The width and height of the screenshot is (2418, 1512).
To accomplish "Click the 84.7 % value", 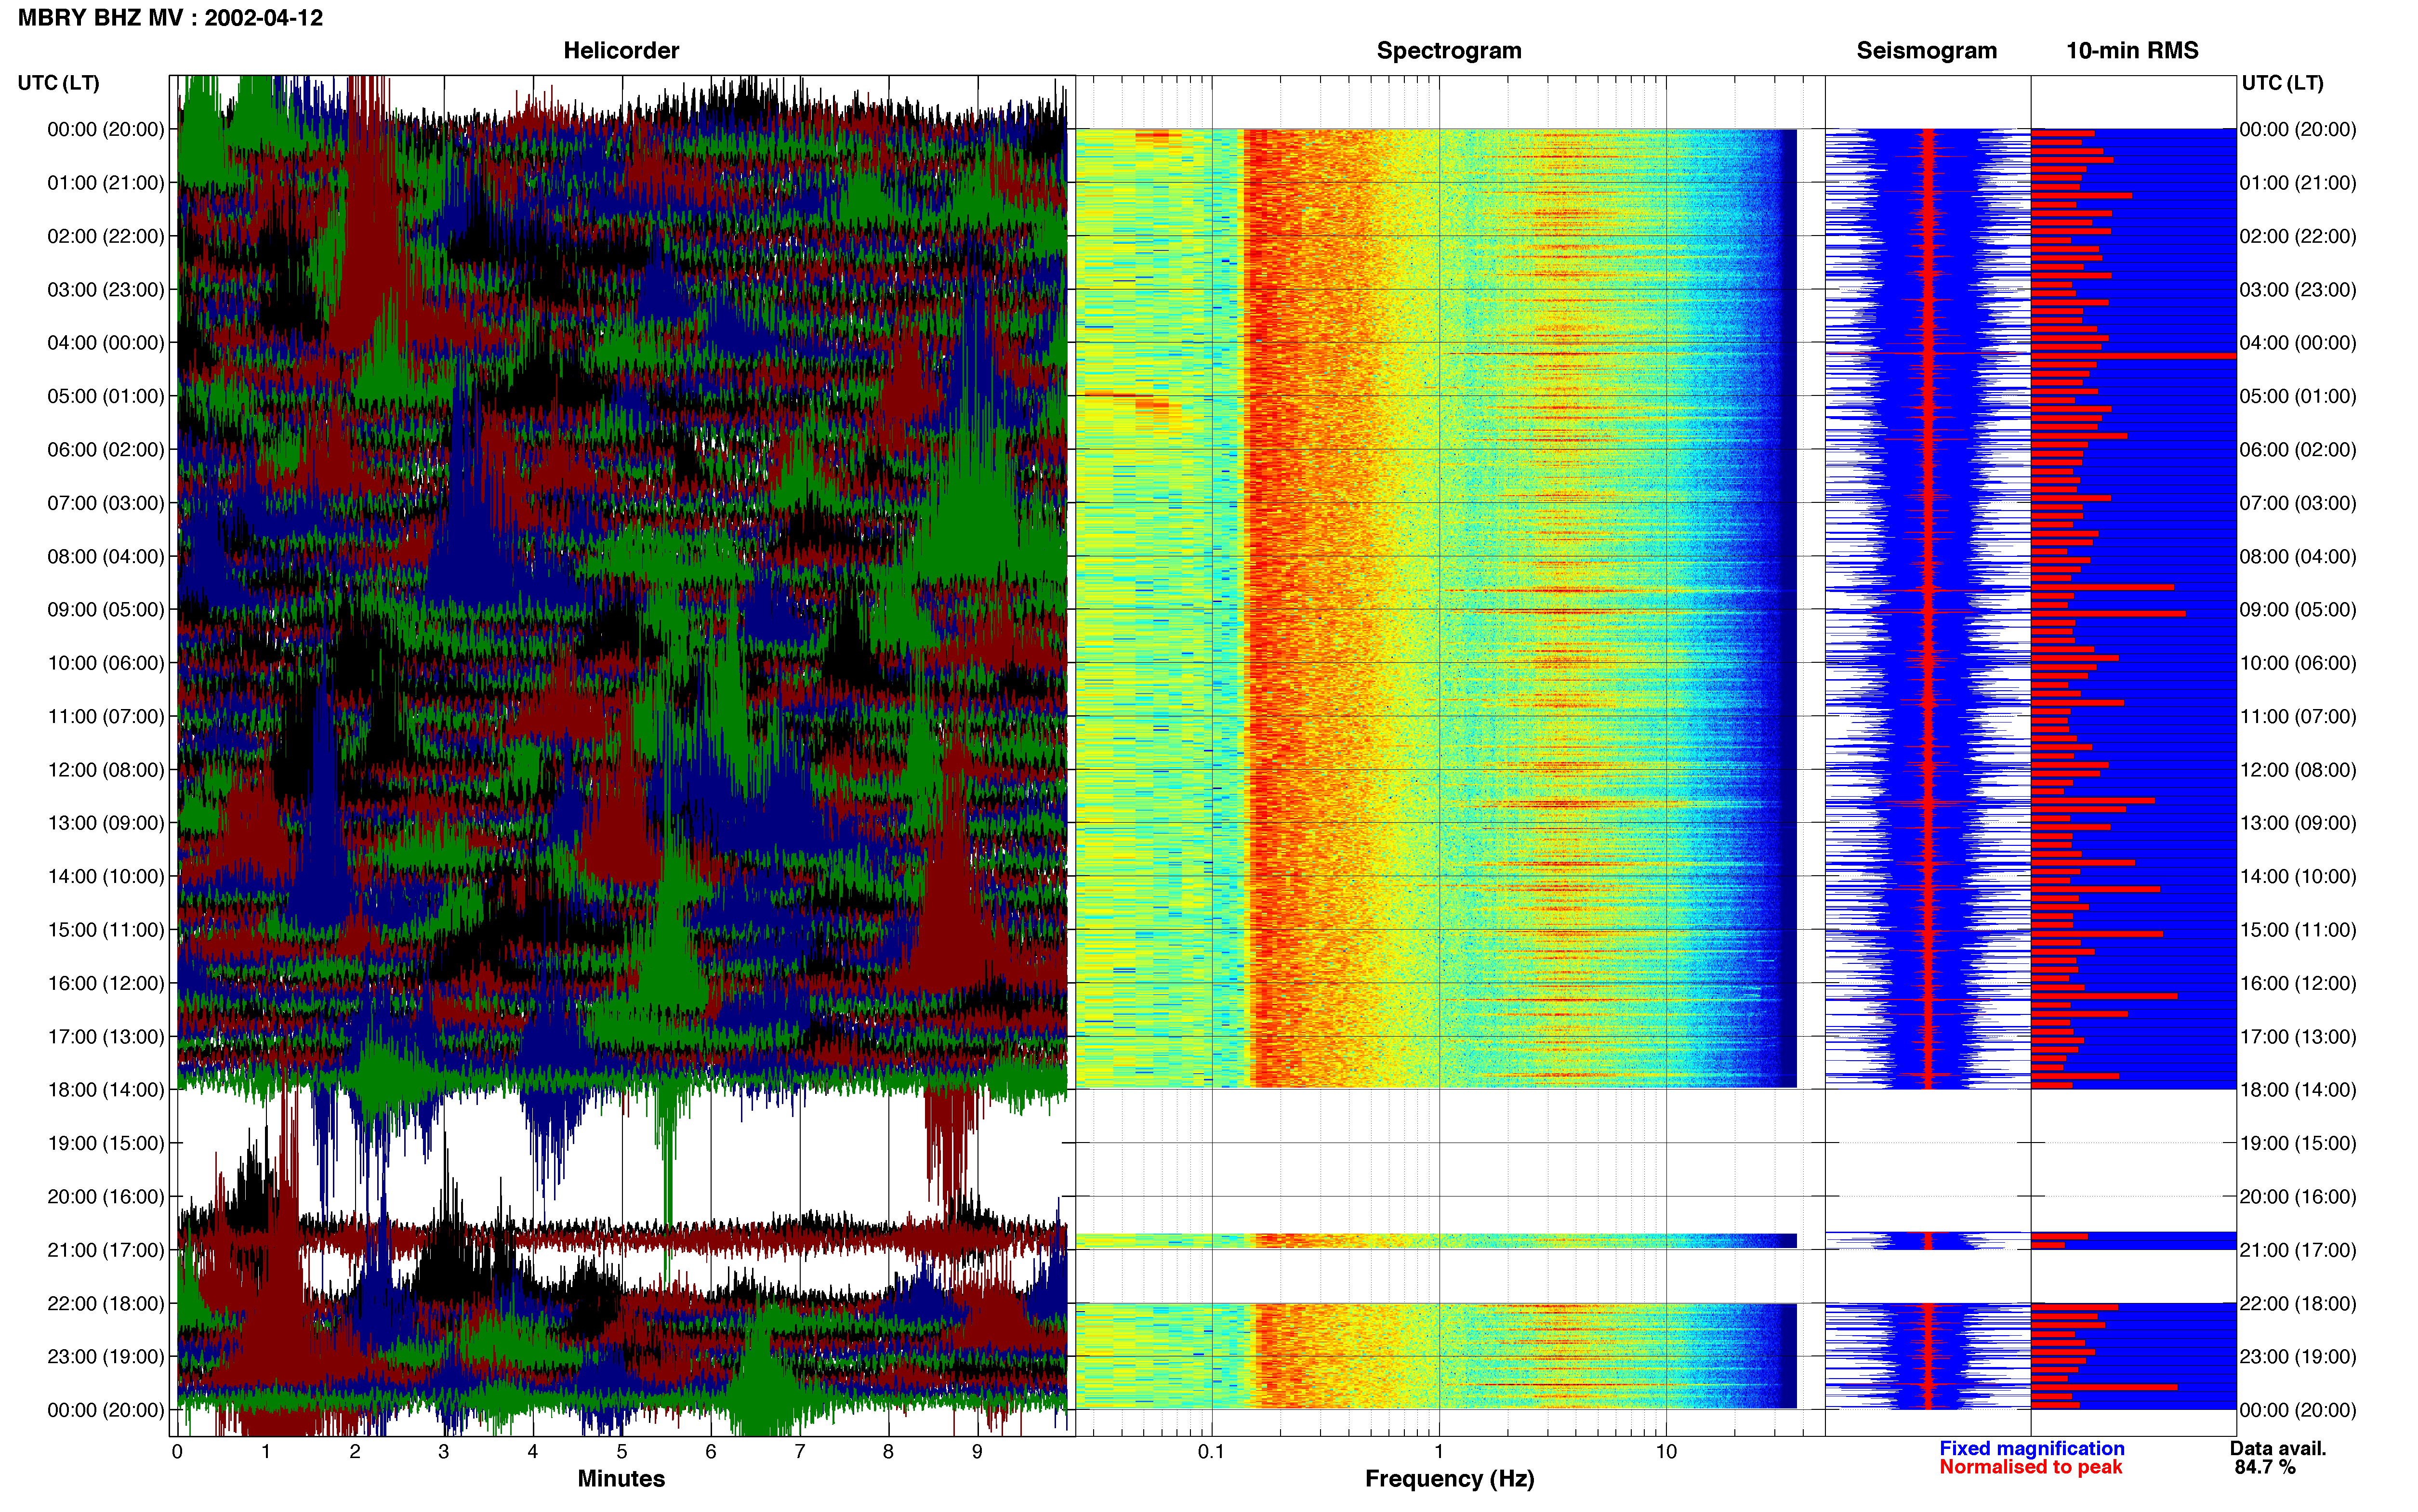I will [2264, 1467].
